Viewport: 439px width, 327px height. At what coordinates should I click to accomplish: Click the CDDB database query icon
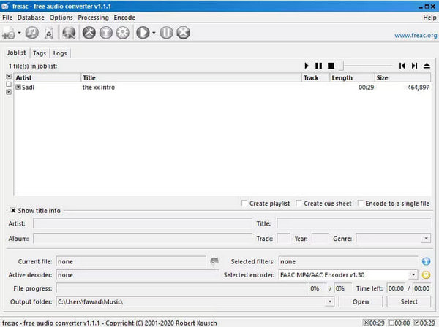[x=69, y=33]
